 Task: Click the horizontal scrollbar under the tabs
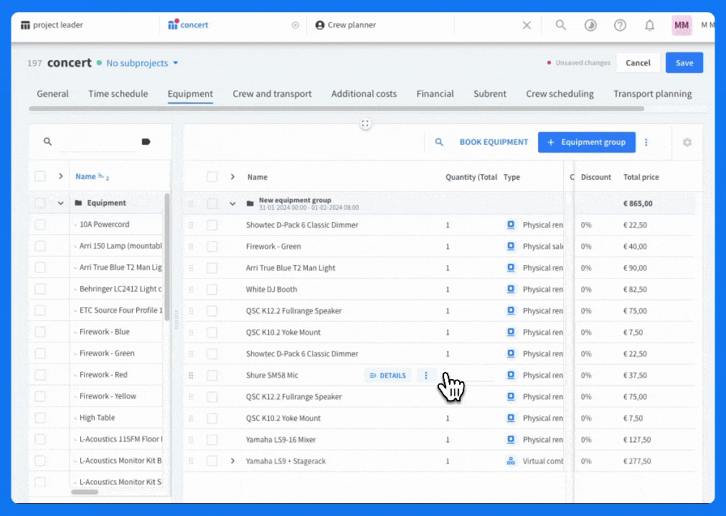point(336,109)
